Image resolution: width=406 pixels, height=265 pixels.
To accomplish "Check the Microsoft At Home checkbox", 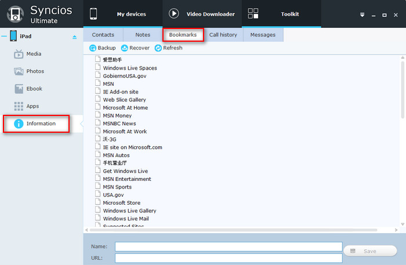I will pyautogui.click(x=97, y=107).
